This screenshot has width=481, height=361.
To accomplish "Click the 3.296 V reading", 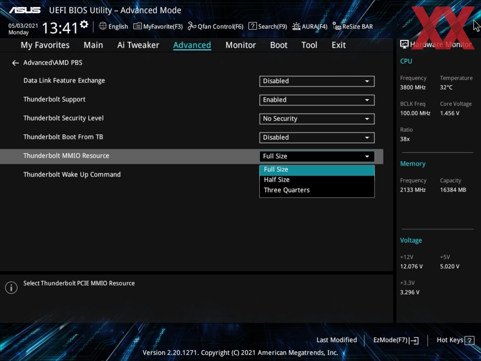I will coord(410,292).
